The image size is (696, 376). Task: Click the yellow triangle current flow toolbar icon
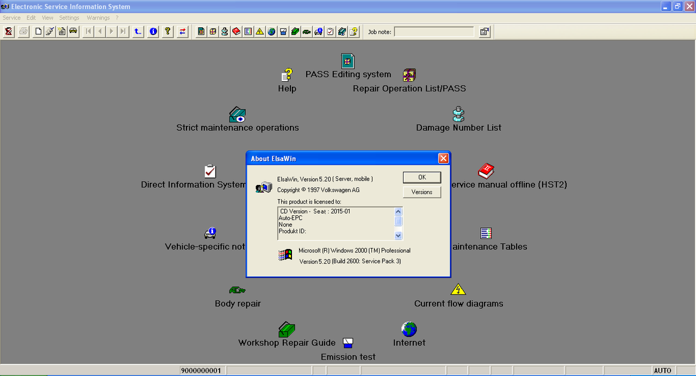point(259,31)
